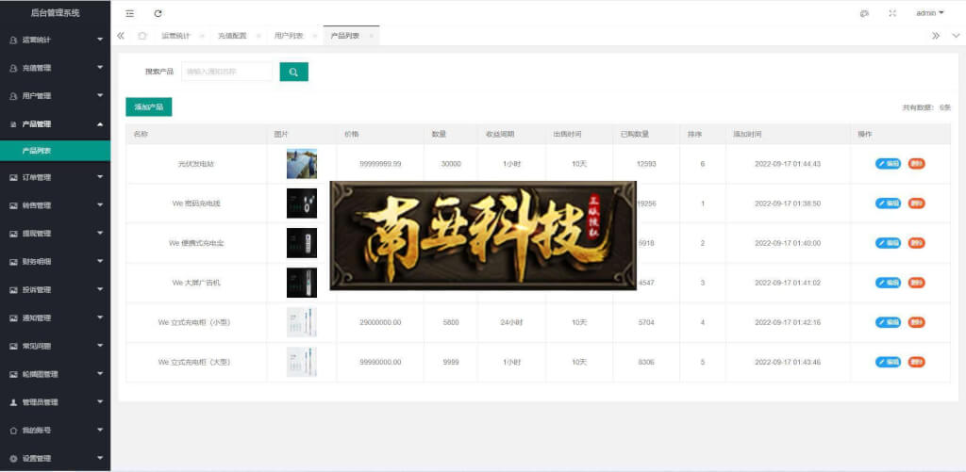Click the price cell 29000000.00
Viewport: 966px width, 472px height.
click(x=380, y=322)
